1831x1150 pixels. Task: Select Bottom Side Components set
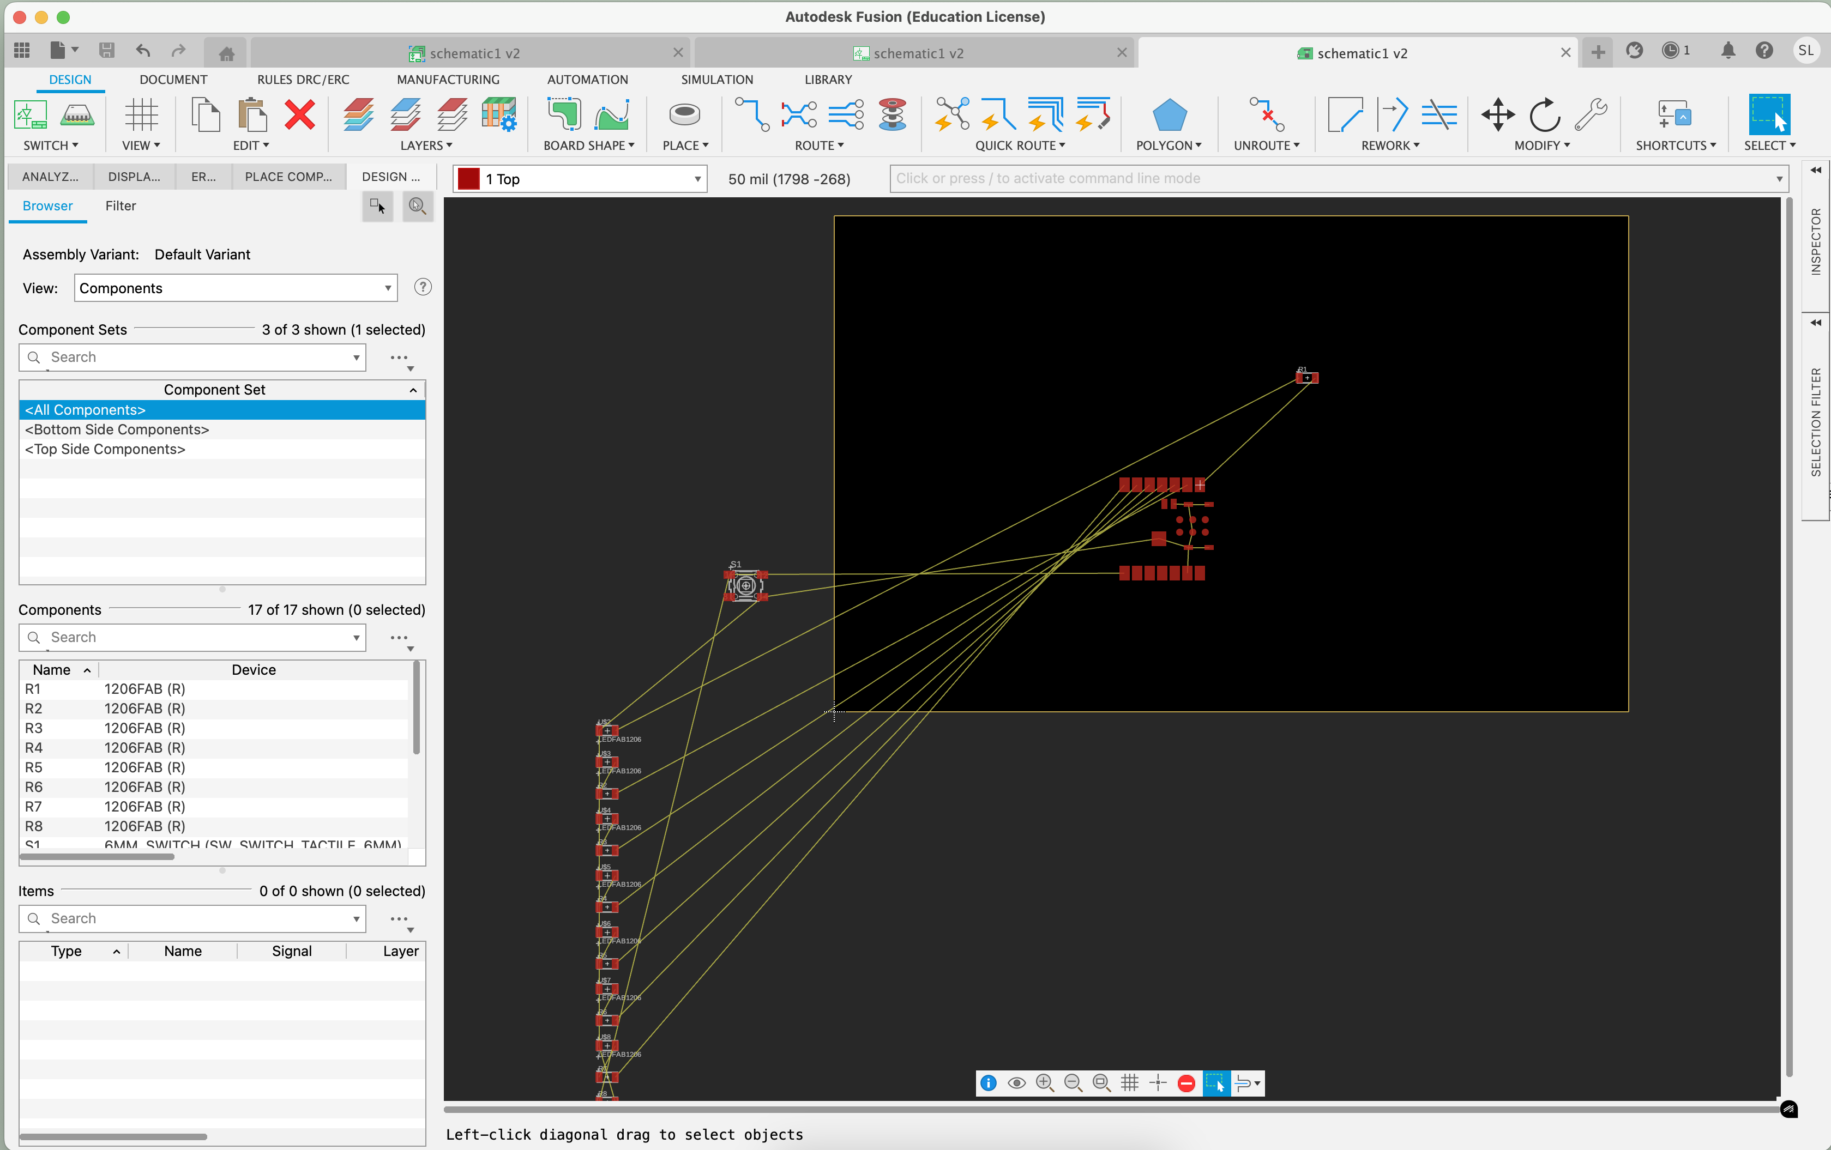[222, 429]
